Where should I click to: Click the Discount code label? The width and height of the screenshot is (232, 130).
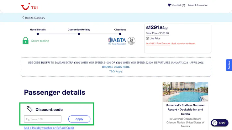coord(49,109)
